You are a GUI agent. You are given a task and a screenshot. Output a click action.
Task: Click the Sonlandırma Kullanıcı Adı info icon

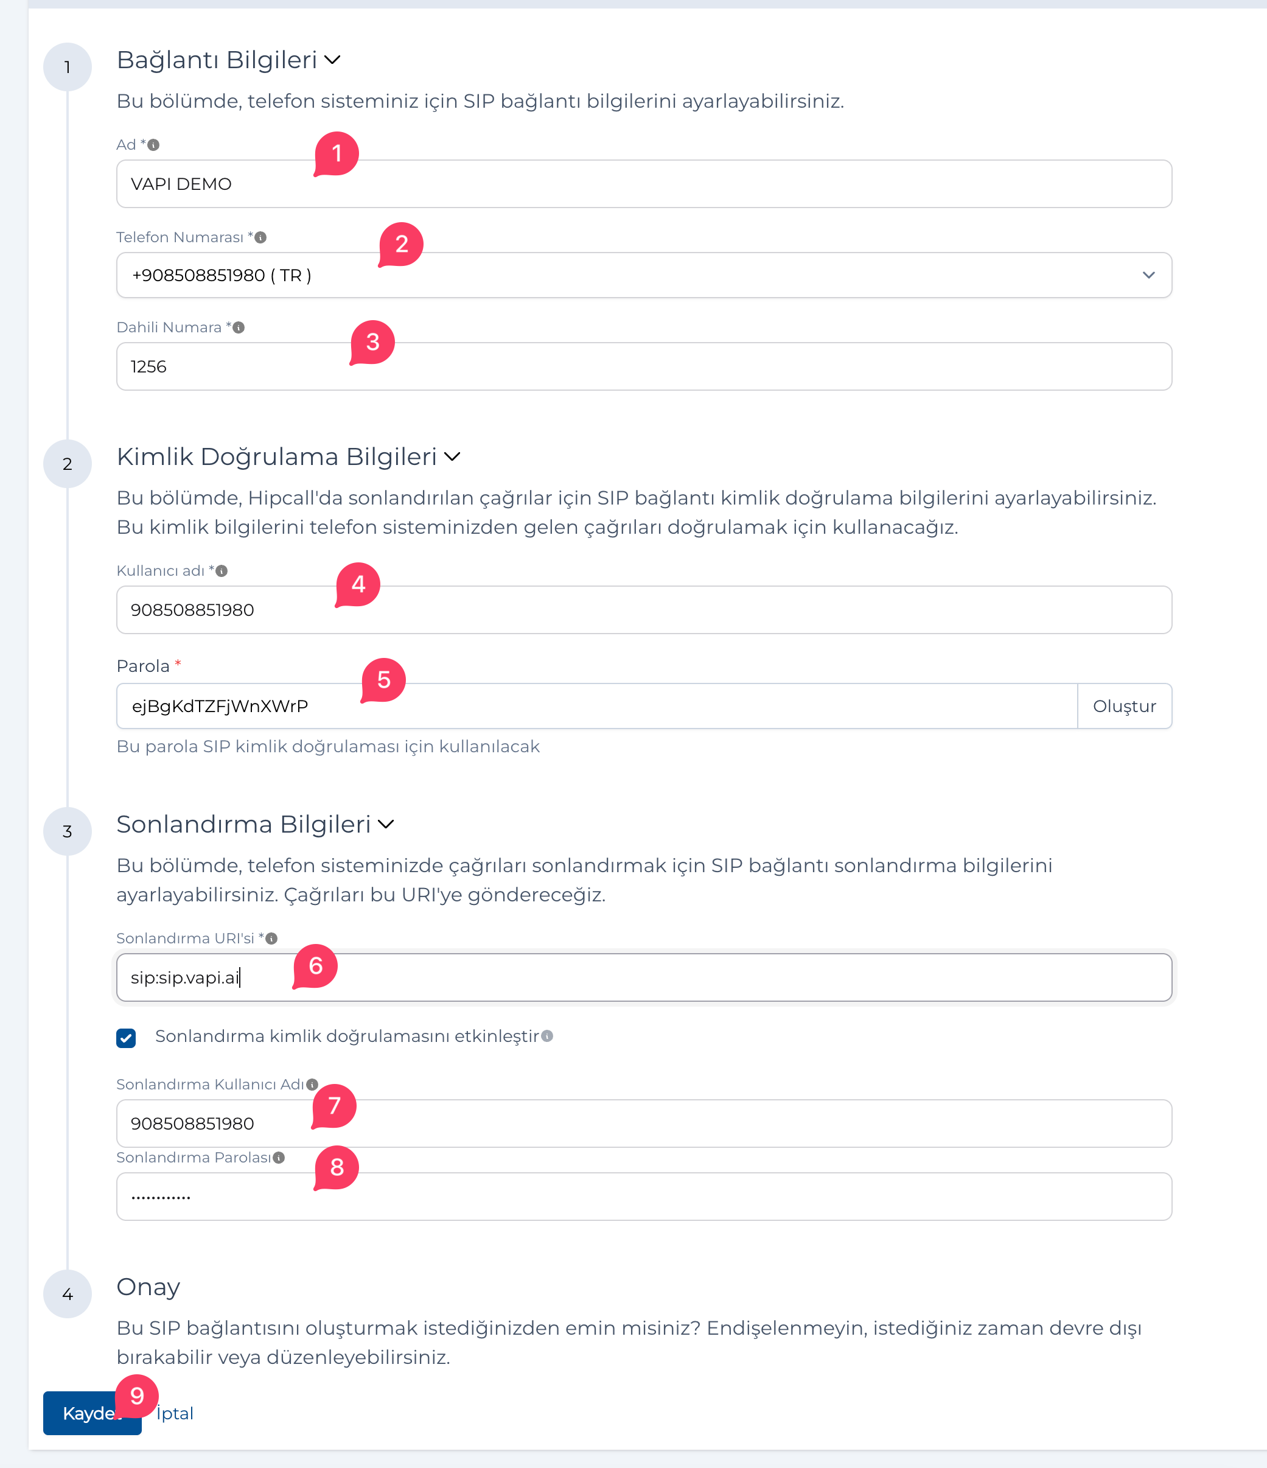click(x=312, y=1085)
